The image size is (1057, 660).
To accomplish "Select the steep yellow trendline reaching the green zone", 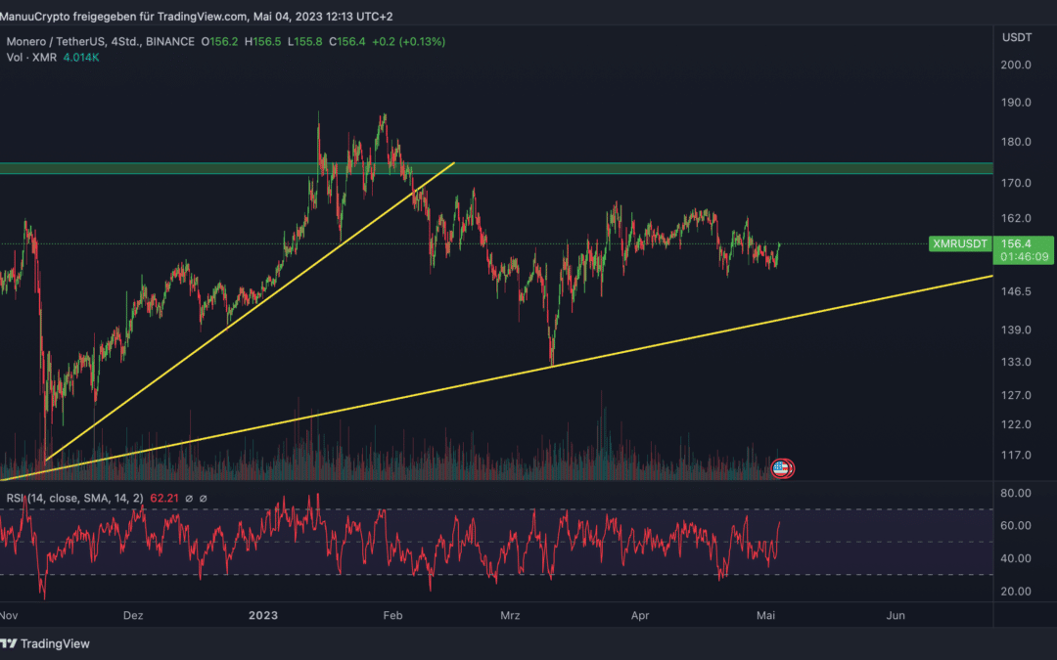I will pos(250,311).
